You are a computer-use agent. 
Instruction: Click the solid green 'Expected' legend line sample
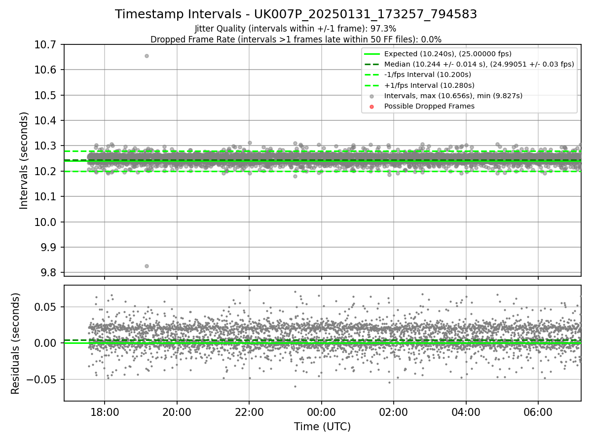372,54
